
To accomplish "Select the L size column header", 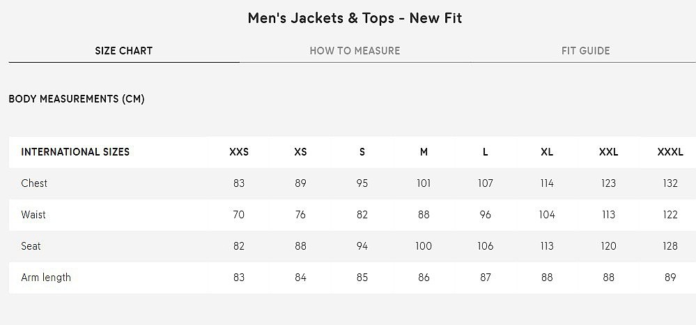I will pyautogui.click(x=485, y=152).
